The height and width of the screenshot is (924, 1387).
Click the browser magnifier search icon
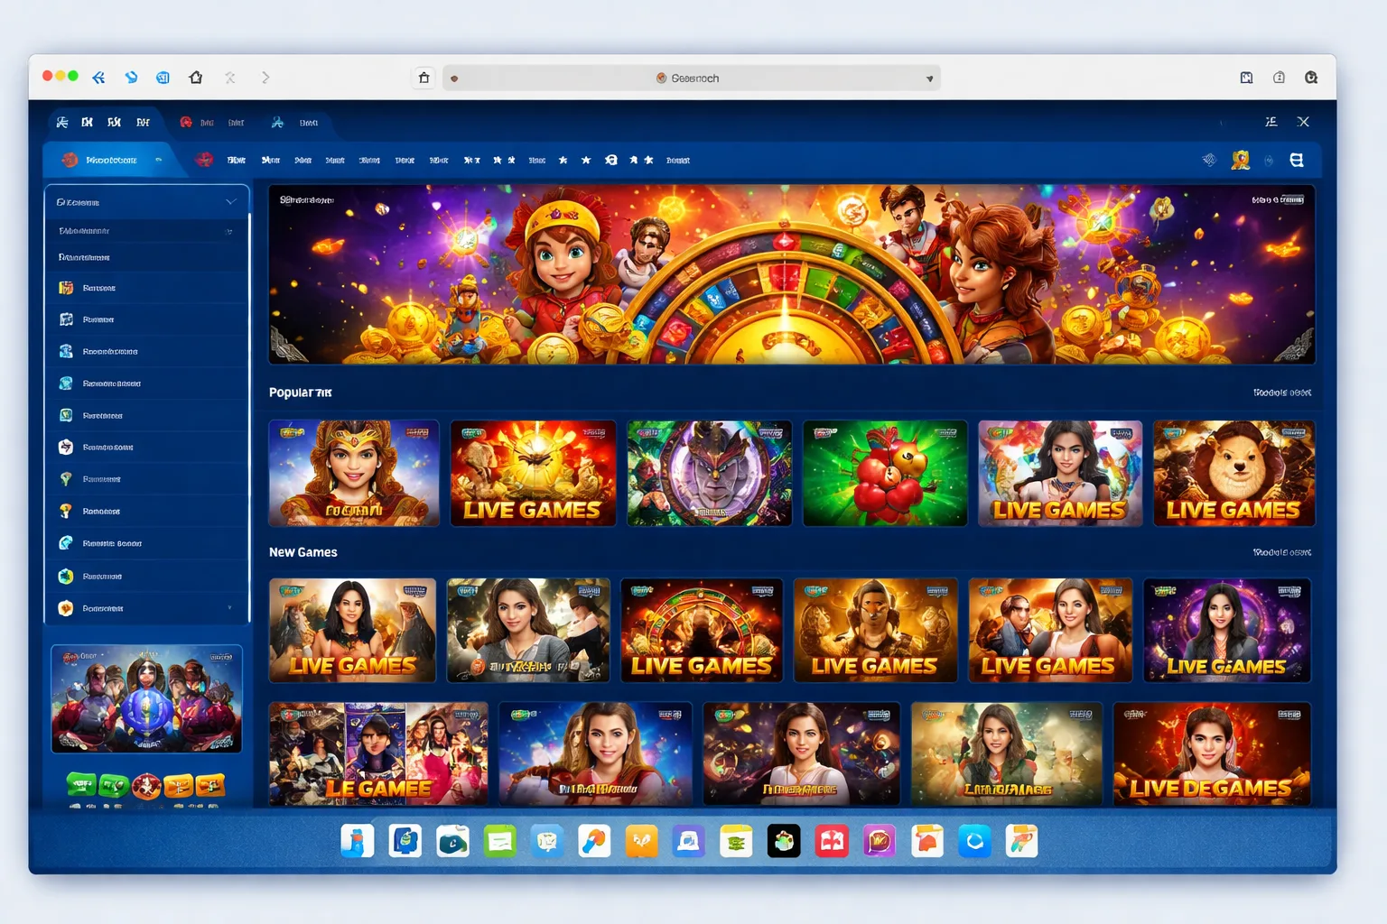pos(1311,78)
